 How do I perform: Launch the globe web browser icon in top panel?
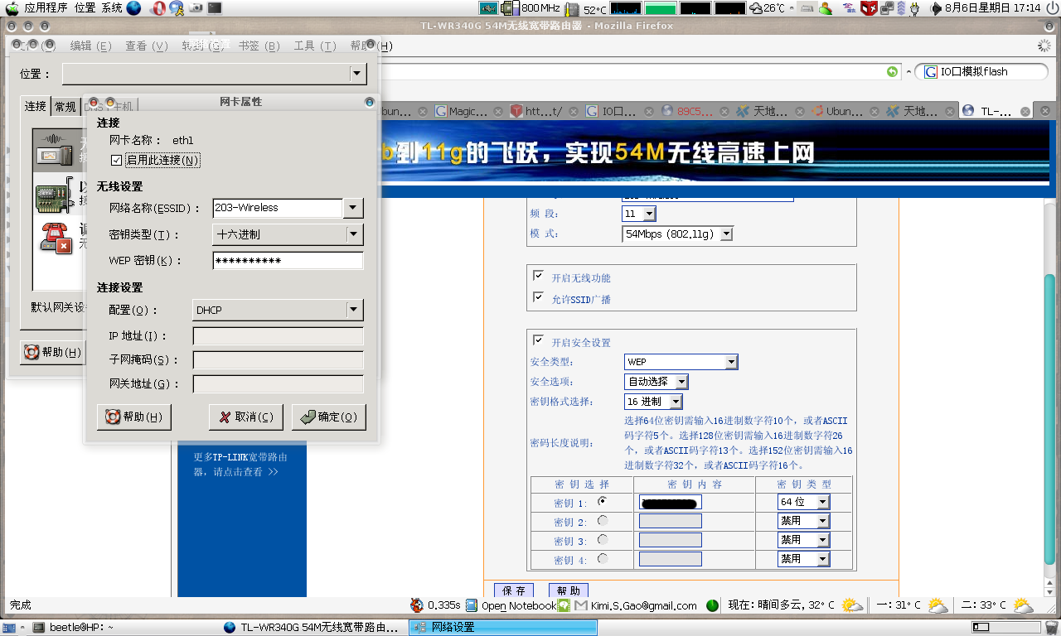click(x=133, y=8)
